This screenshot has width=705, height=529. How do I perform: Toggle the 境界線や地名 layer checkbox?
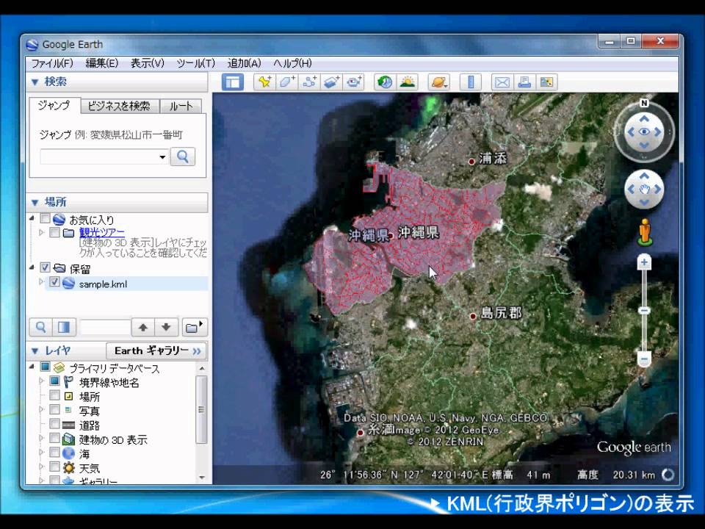54,381
